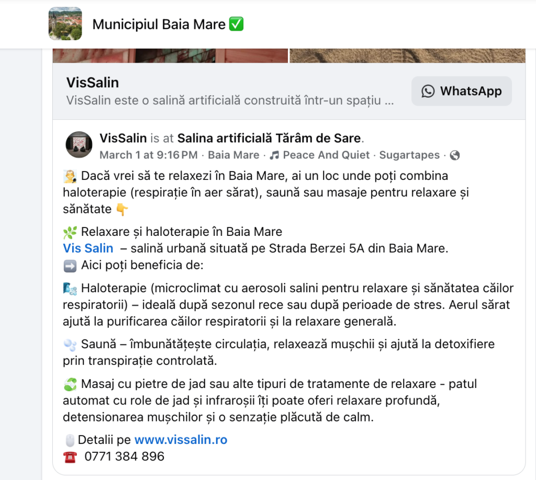Viewport: 536px width, 480px height.
Task: Click the public globe privacy icon
Action: click(455, 155)
